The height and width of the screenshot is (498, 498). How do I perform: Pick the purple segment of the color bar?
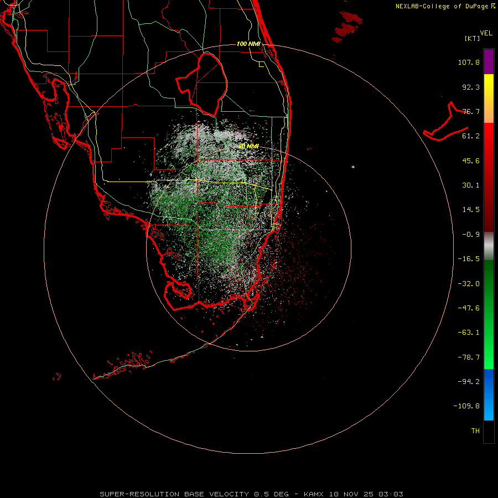[489, 62]
